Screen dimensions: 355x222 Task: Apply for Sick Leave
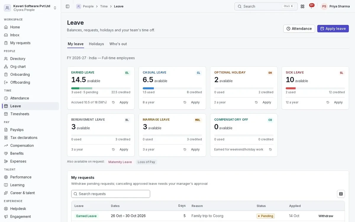pyautogui.click(x=338, y=102)
